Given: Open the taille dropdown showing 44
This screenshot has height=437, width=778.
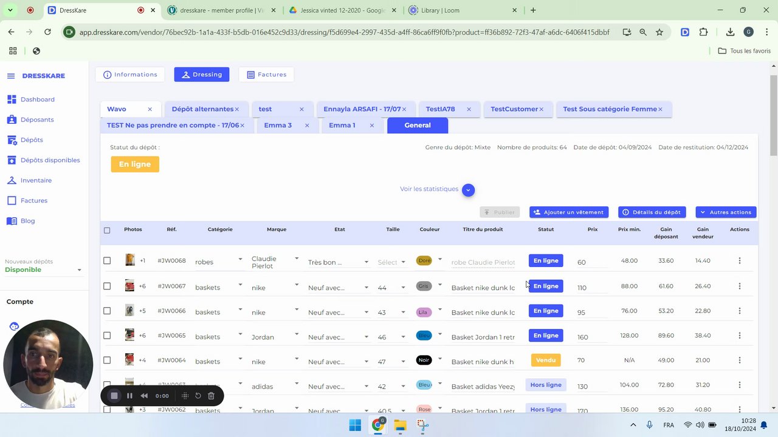Looking at the screenshot, I should pos(391,287).
